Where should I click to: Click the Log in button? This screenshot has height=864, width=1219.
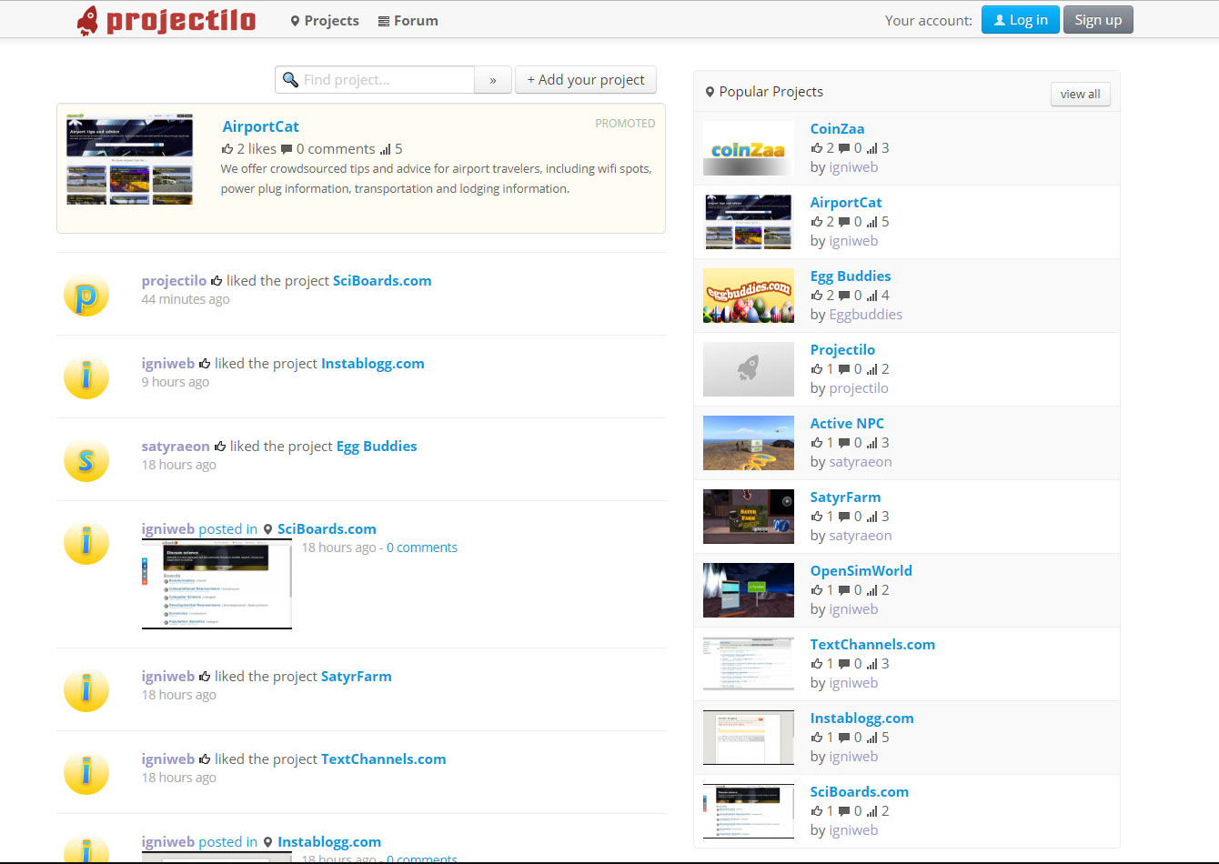(1020, 20)
